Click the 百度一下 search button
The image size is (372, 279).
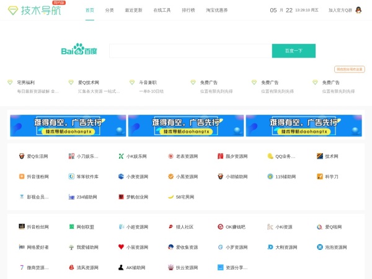tap(294, 51)
